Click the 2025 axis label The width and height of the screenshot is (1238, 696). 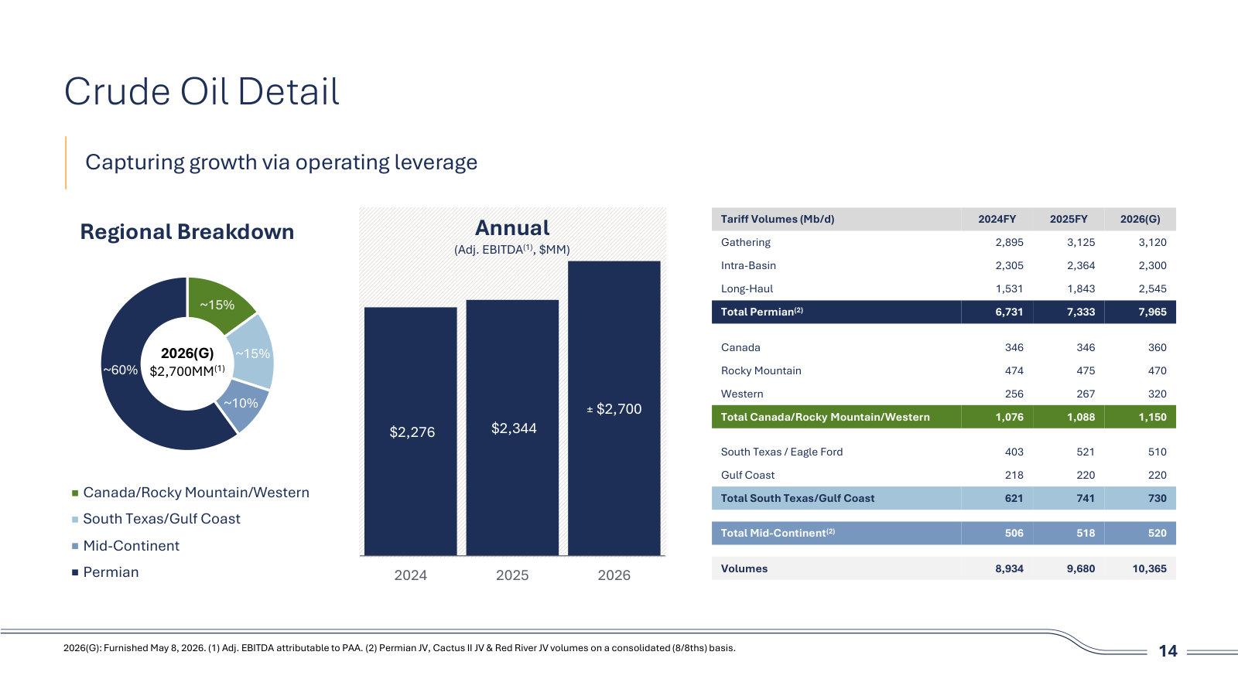tap(512, 575)
